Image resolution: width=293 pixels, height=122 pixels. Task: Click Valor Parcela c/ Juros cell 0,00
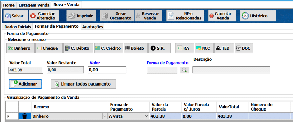199,116
